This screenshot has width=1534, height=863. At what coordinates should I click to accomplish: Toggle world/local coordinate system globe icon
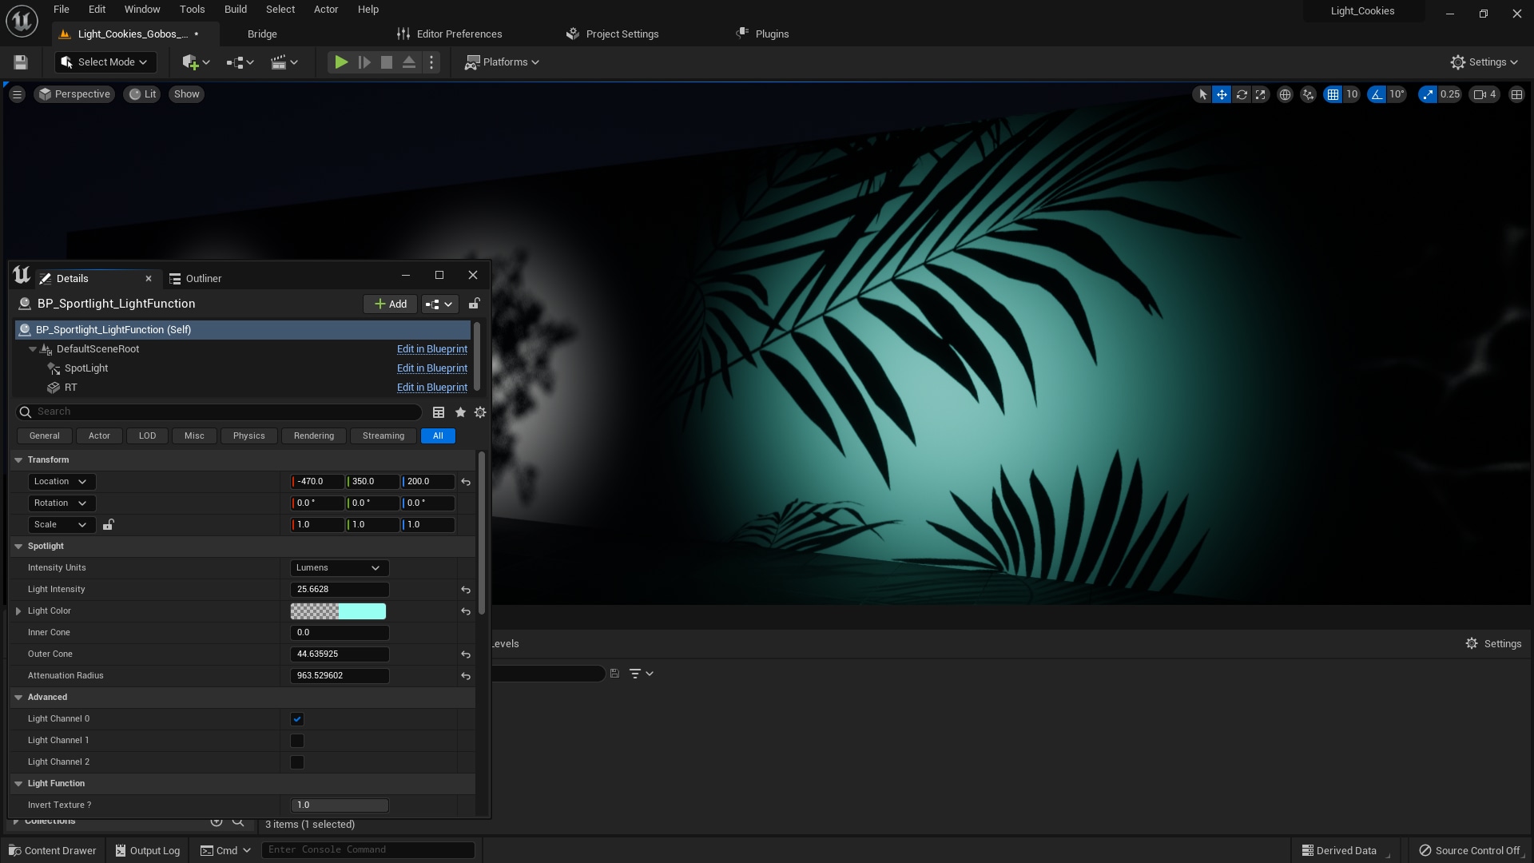tap(1285, 94)
